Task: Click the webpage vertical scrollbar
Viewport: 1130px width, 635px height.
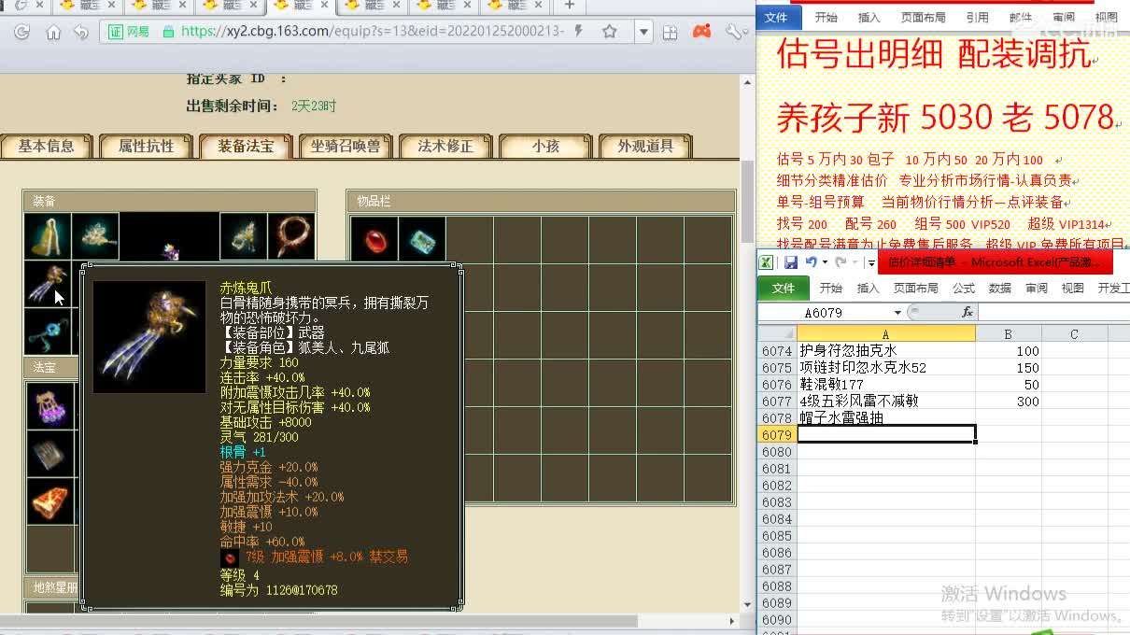Action: [748, 201]
